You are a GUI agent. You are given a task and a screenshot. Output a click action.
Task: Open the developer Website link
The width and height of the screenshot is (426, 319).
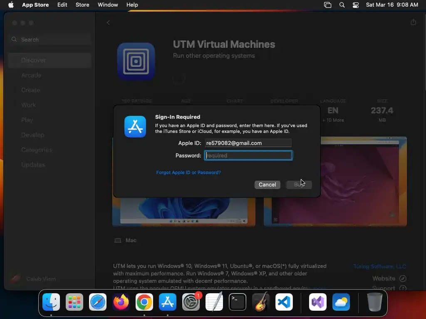pyautogui.click(x=389, y=279)
